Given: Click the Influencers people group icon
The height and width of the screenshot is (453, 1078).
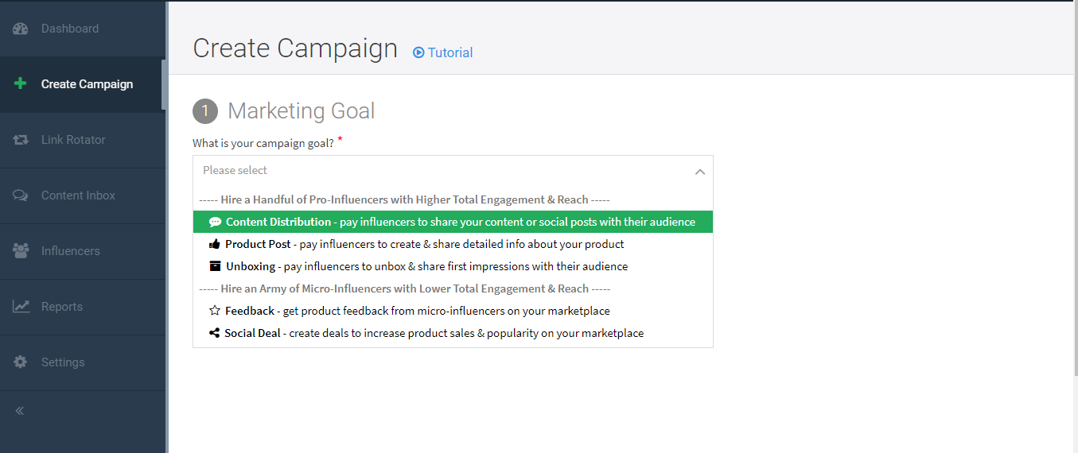Looking at the screenshot, I should pyautogui.click(x=21, y=251).
